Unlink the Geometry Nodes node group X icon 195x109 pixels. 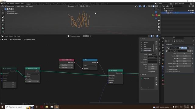(x=88, y=36)
